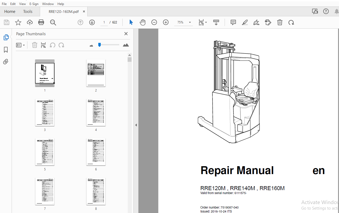The width and height of the screenshot is (339, 213).
Task: Click the Save file icon
Action: tap(7, 23)
